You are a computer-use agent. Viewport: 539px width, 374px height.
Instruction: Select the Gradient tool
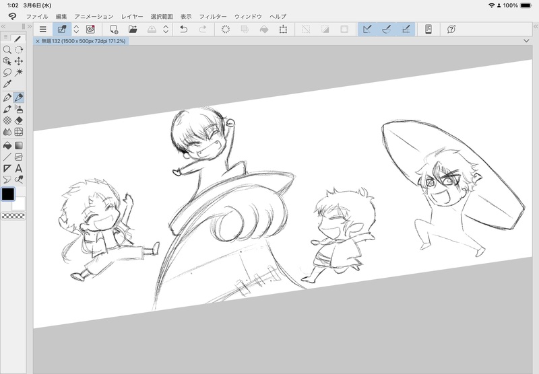(x=19, y=146)
